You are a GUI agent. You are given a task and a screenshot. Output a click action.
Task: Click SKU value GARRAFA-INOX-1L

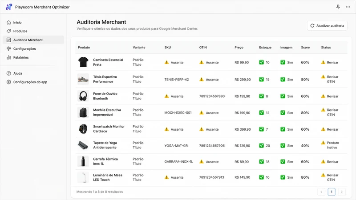point(178,161)
